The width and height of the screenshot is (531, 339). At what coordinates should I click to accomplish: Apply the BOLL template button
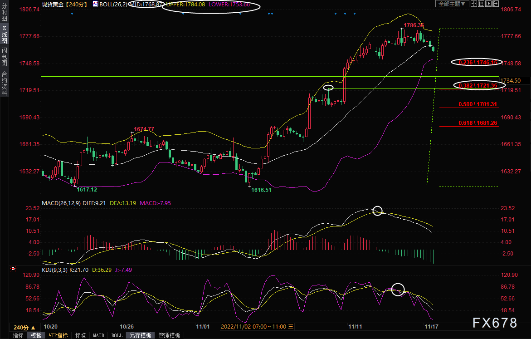coord(117,335)
